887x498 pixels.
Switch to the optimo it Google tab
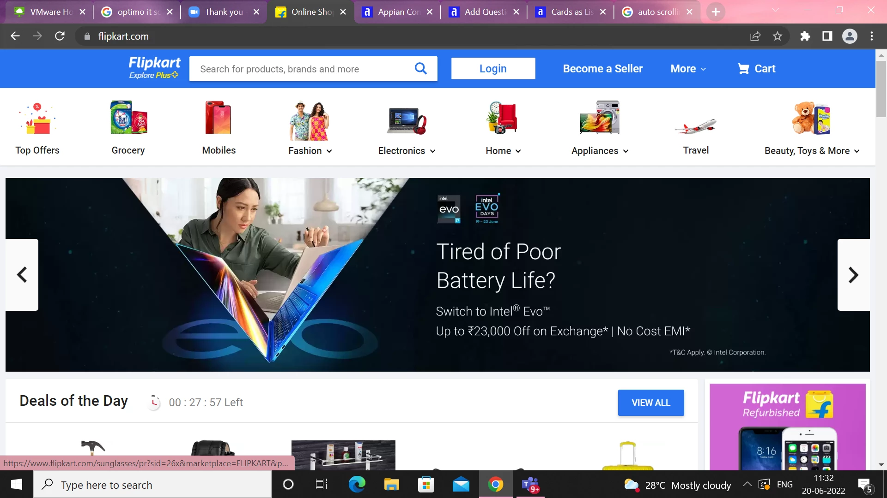[x=137, y=12]
